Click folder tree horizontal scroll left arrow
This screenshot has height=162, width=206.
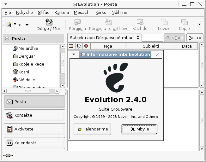click(x=4, y=91)
